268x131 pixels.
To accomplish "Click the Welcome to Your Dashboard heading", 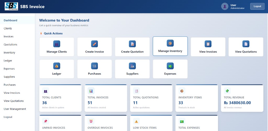I will click(x=64, y=20).
